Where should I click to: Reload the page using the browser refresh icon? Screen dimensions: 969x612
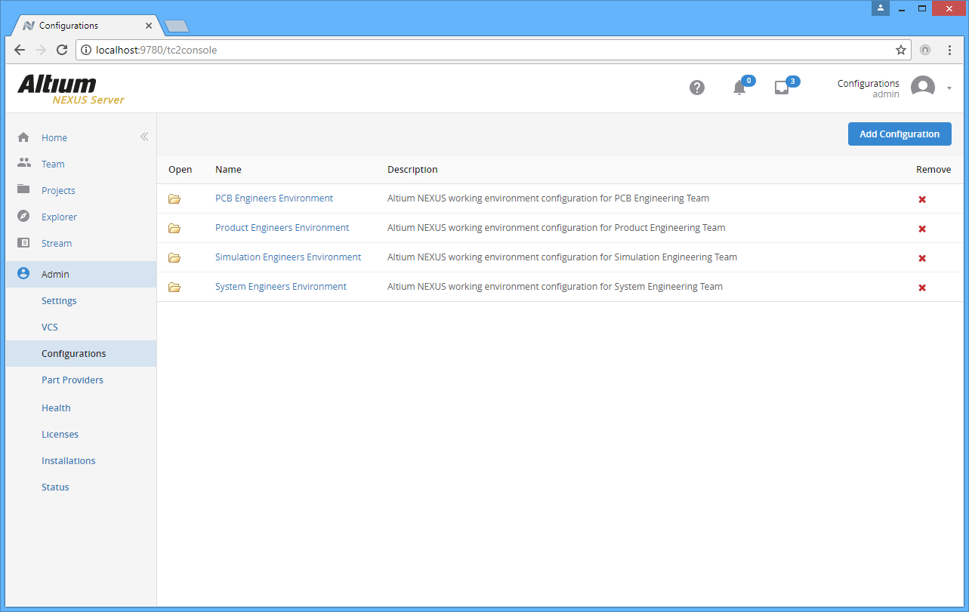62,50
